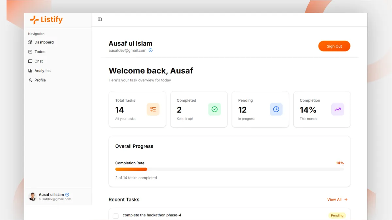Open the Pending tasks card
392x220 pixels.
coord(260,109)
